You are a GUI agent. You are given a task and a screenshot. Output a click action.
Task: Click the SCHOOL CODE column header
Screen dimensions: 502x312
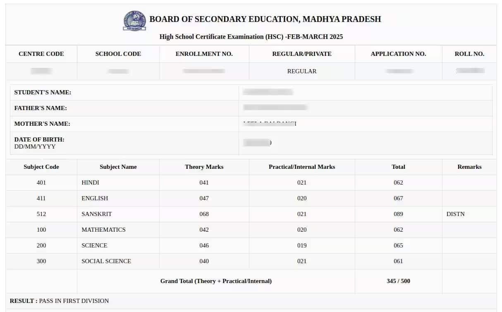(118, 54)
